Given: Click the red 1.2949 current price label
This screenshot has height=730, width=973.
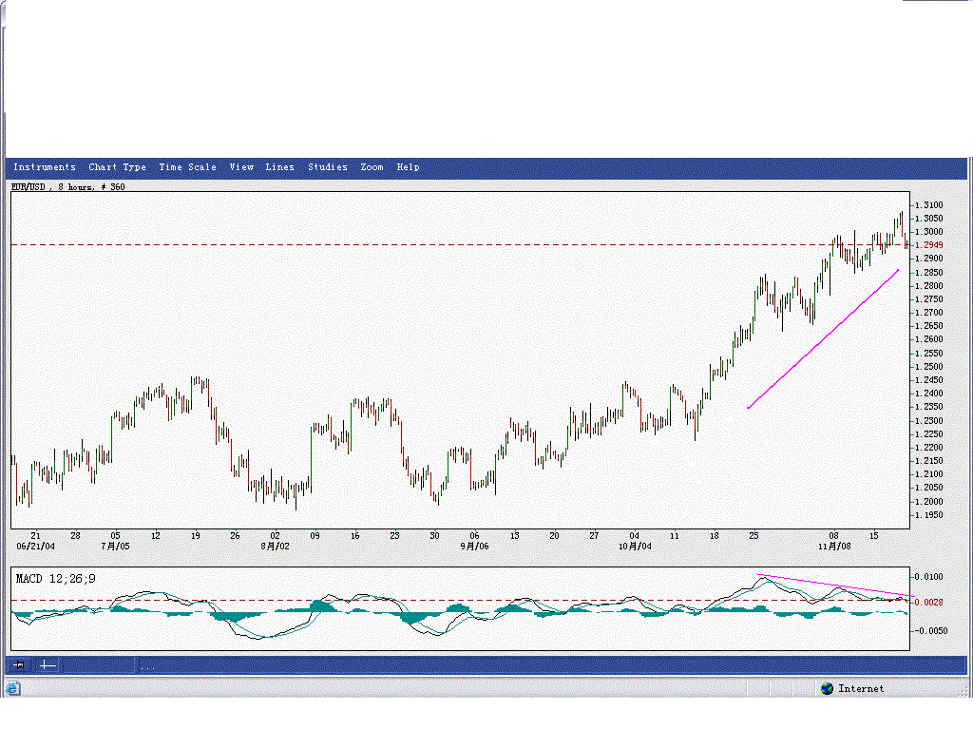Looking at the screenshot, I should tap(929, 245).
